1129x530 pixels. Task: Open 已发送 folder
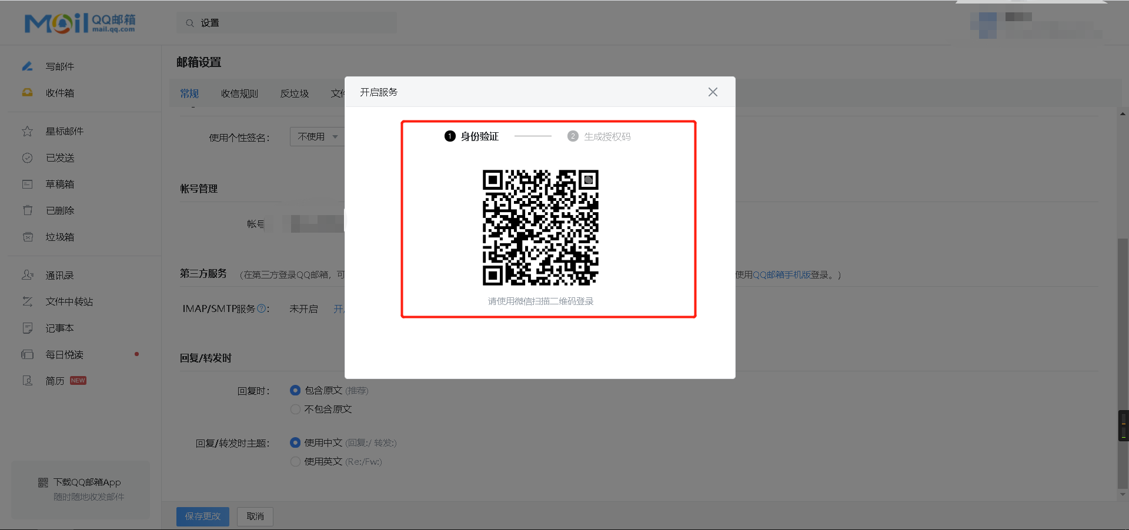(x=60, y=157)
